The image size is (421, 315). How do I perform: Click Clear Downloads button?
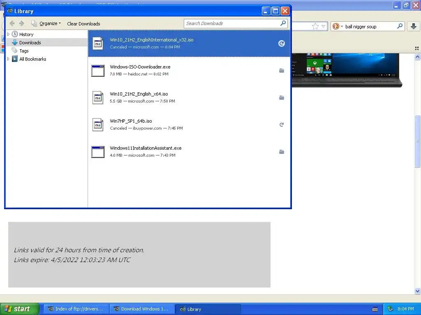coord(83,23)
